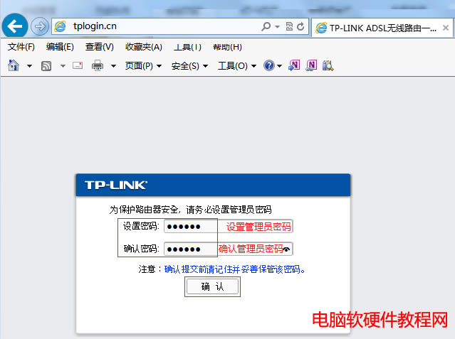Click the RSS feeds icon
The image size is (455, 339).
coord(46,66)
